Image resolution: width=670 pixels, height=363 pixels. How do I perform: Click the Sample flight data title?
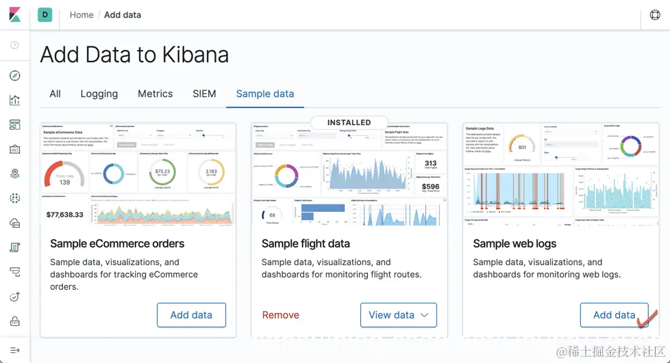point(306,243)
